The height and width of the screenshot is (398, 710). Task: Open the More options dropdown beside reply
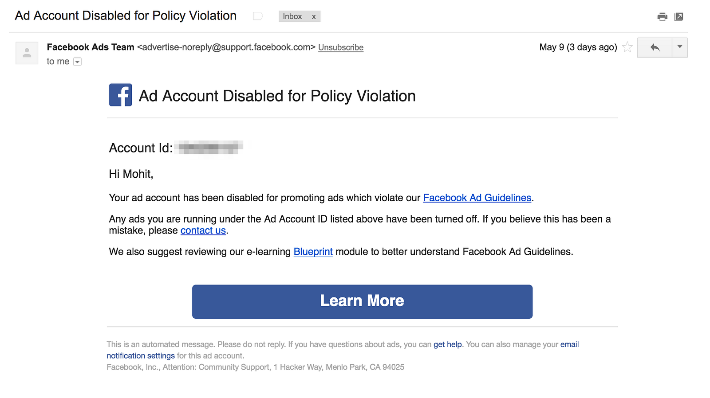pos(679,47)
